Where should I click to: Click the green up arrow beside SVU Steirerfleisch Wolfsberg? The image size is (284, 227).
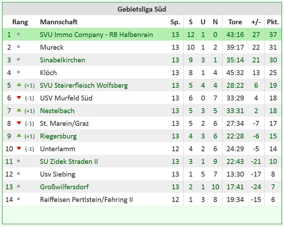click(19, 85)
